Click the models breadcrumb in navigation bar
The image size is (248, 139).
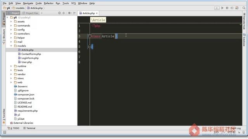[19, 8]
